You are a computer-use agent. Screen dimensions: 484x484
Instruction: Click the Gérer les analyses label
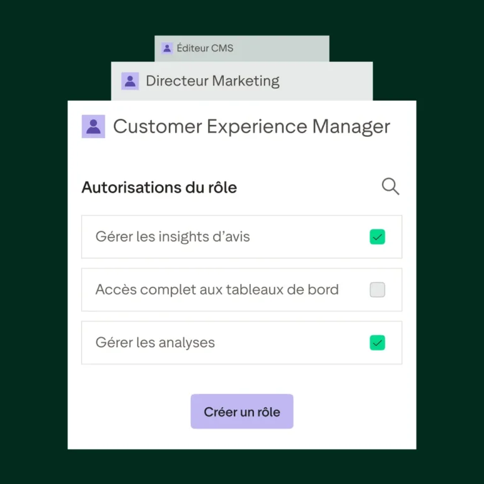point(155,343)
